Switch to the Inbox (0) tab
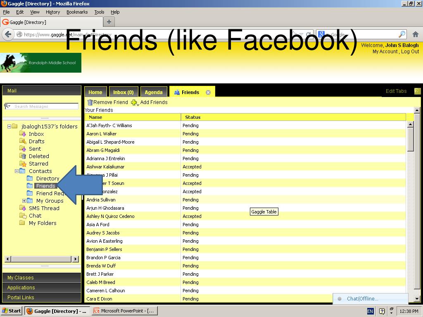This screenshot has width=423, height=317. point(124,92)
